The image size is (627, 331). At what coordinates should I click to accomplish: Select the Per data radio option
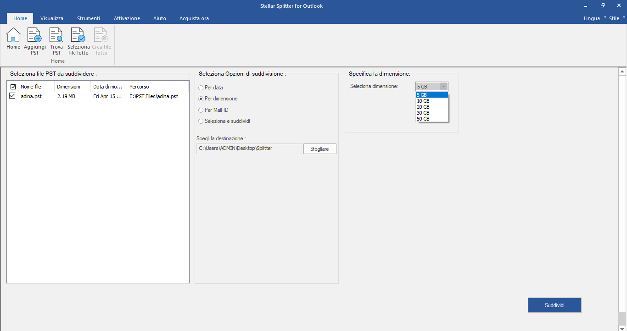[211, 88]
